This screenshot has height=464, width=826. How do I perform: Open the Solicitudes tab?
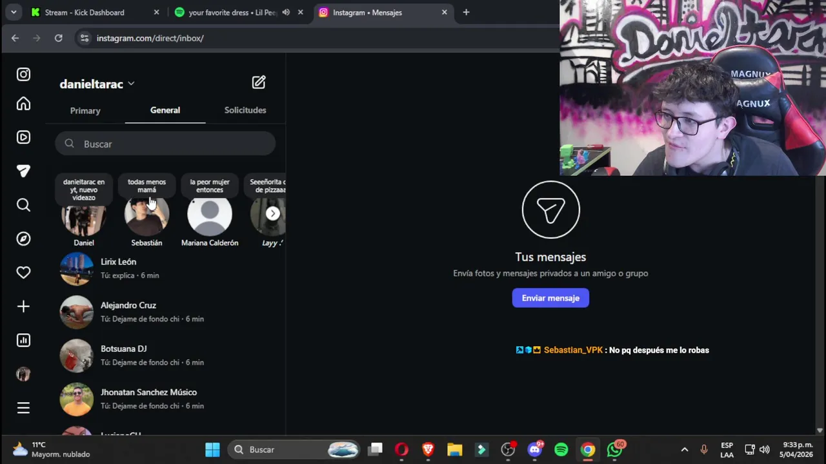(x=245, y=110)
